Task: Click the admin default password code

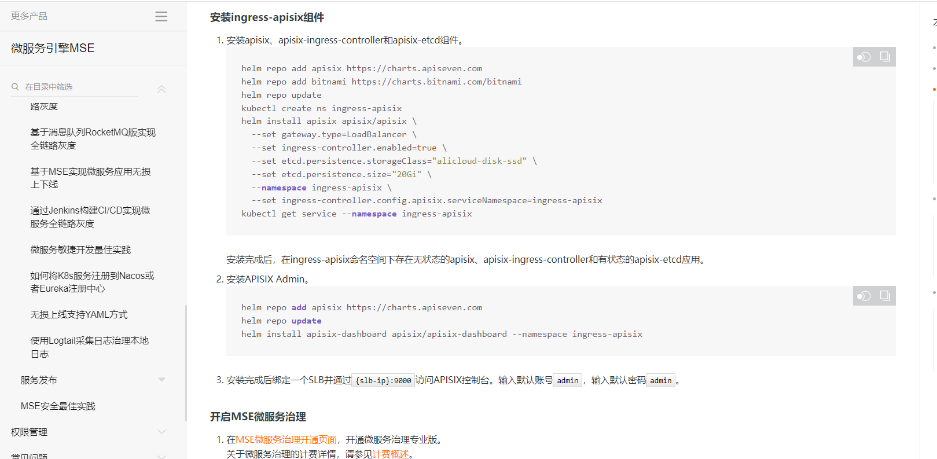Action: (660, 380)
